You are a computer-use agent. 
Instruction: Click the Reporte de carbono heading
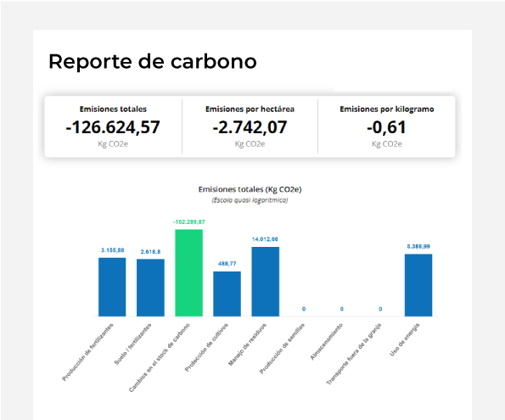(153, 61)
